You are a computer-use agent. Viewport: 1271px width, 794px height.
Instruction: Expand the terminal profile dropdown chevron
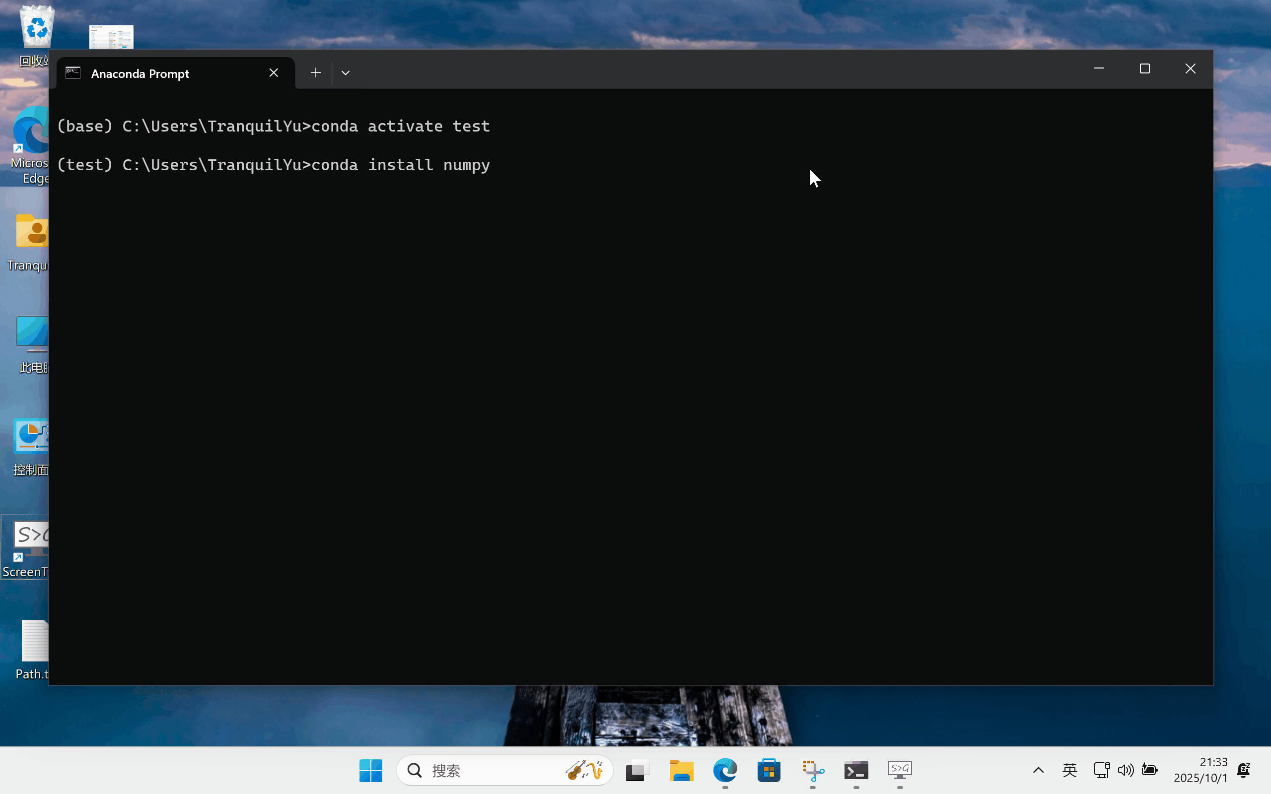345,73
